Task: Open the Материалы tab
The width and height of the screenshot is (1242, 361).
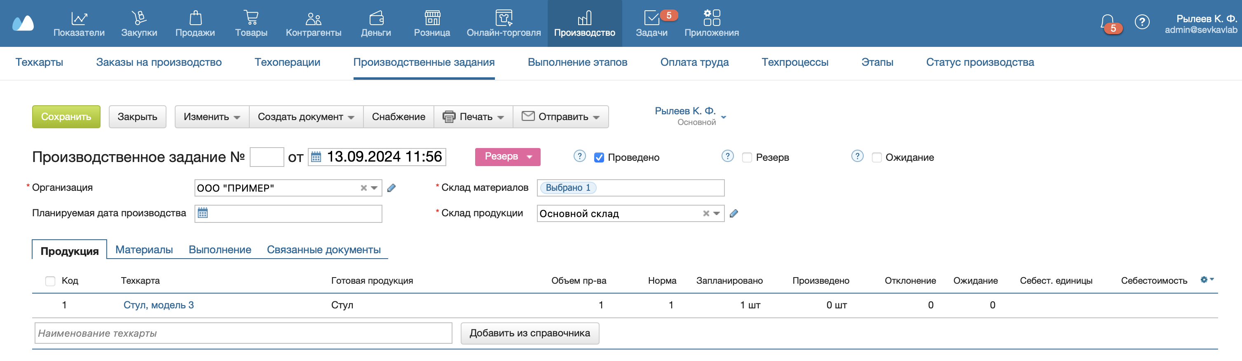Action: pos(144,250)
